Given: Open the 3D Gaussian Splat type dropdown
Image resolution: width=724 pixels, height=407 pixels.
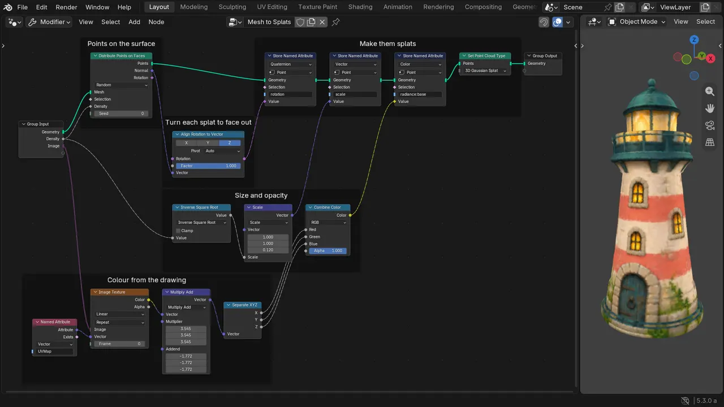Looking at the screenshot, I should point(486,71).
